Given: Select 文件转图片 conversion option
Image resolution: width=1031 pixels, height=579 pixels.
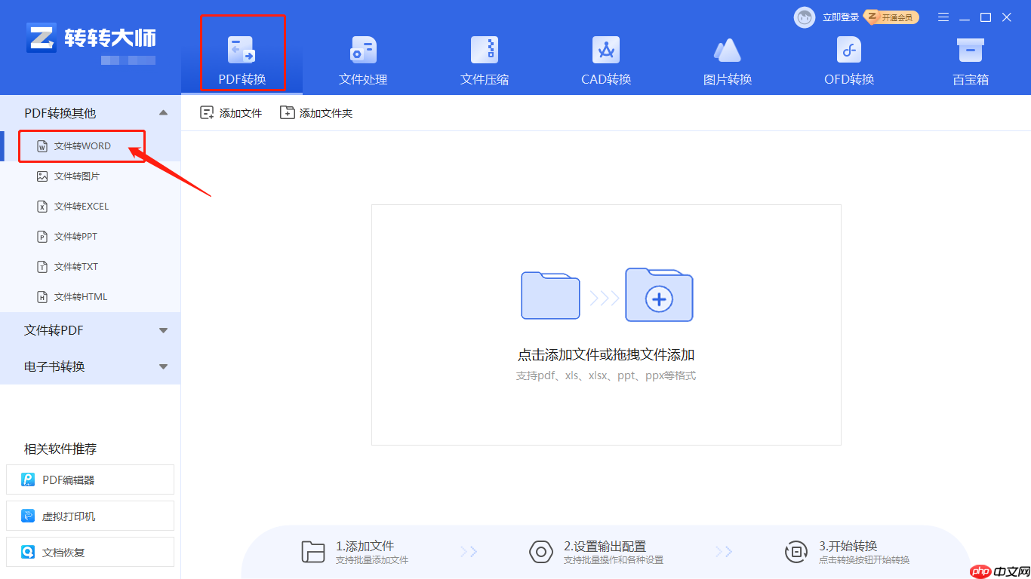Looking at the screenshot, I should click(91, 176).
